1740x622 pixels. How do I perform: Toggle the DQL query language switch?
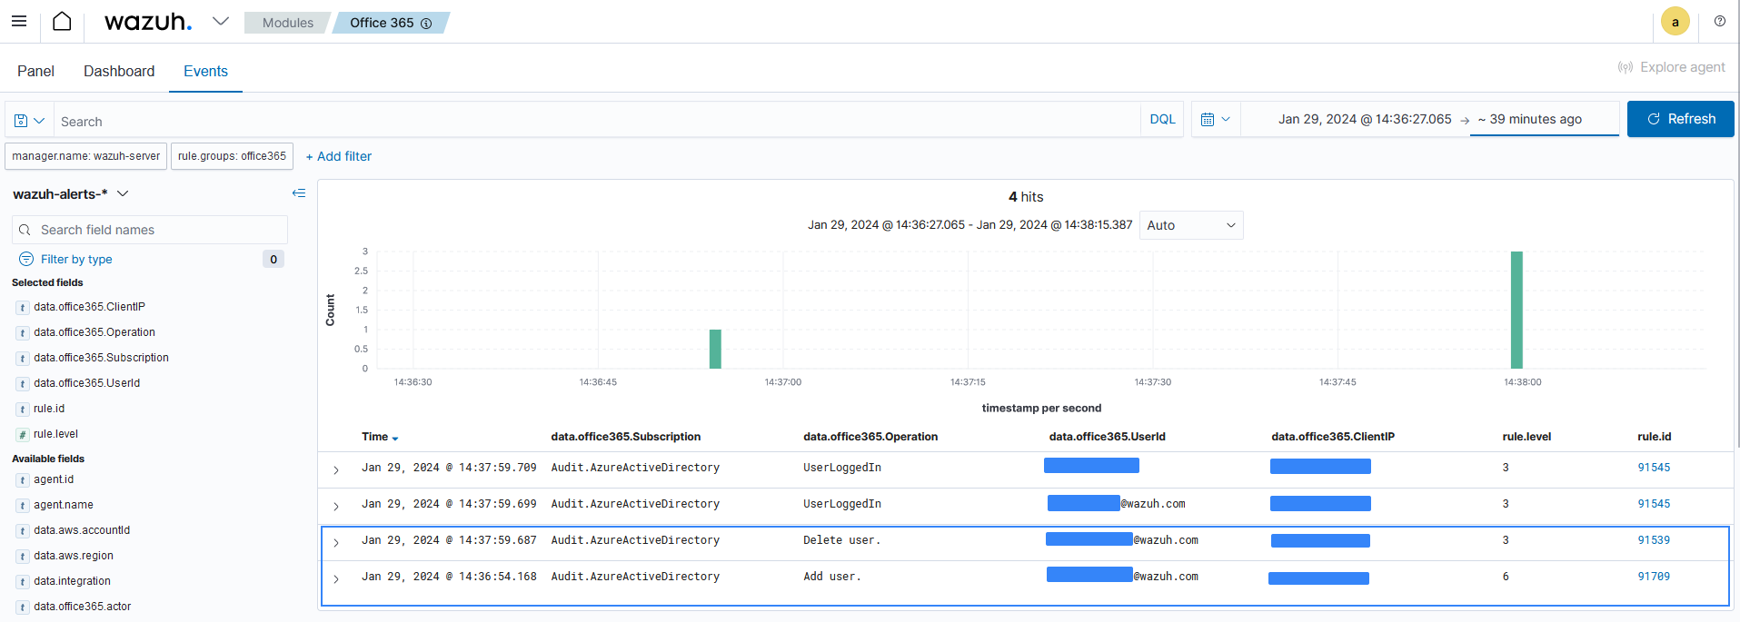click(x=1162, y=120)
